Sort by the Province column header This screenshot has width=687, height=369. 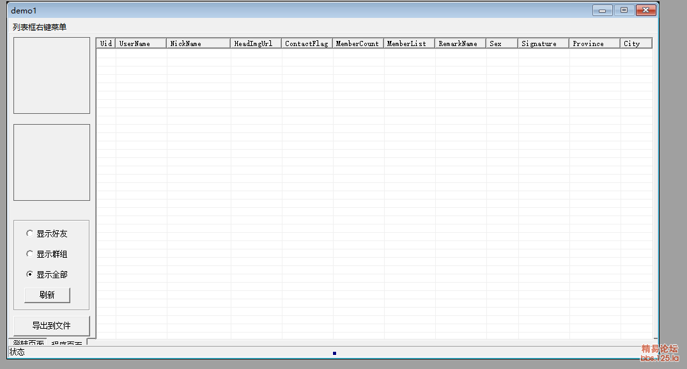[x=594, y=43]
